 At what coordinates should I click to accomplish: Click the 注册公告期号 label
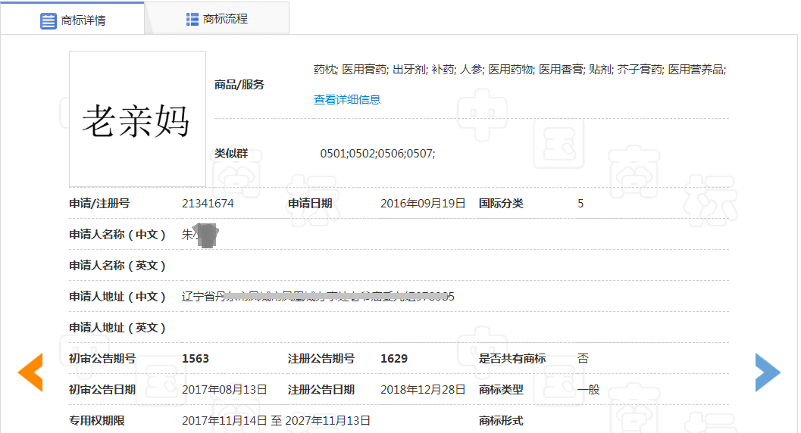click(321, 359)
